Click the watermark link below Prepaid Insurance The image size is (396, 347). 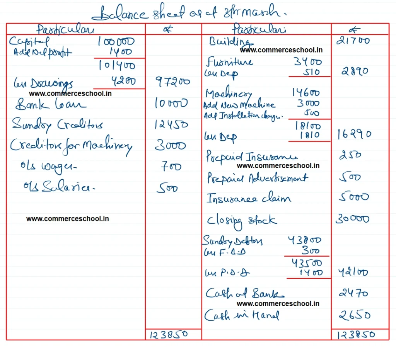click(278, 166)
